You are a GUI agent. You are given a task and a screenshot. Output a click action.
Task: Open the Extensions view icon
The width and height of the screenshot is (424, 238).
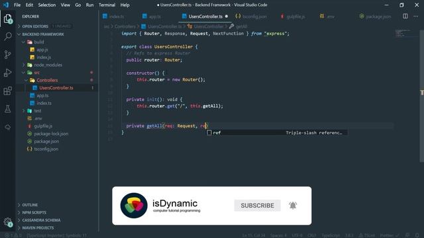point(8,91)
